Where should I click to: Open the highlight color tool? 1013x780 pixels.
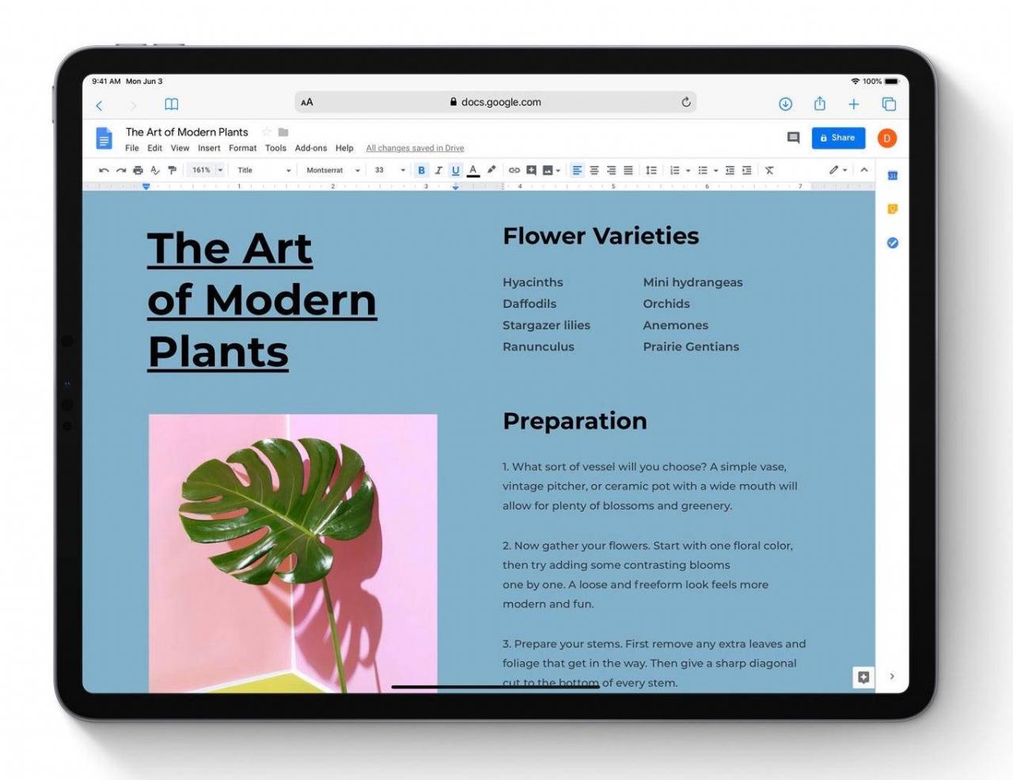point(491,170)
